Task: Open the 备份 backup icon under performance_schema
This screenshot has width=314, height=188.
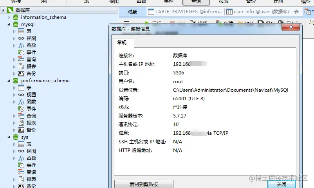Action: click(x=21, y=130)
